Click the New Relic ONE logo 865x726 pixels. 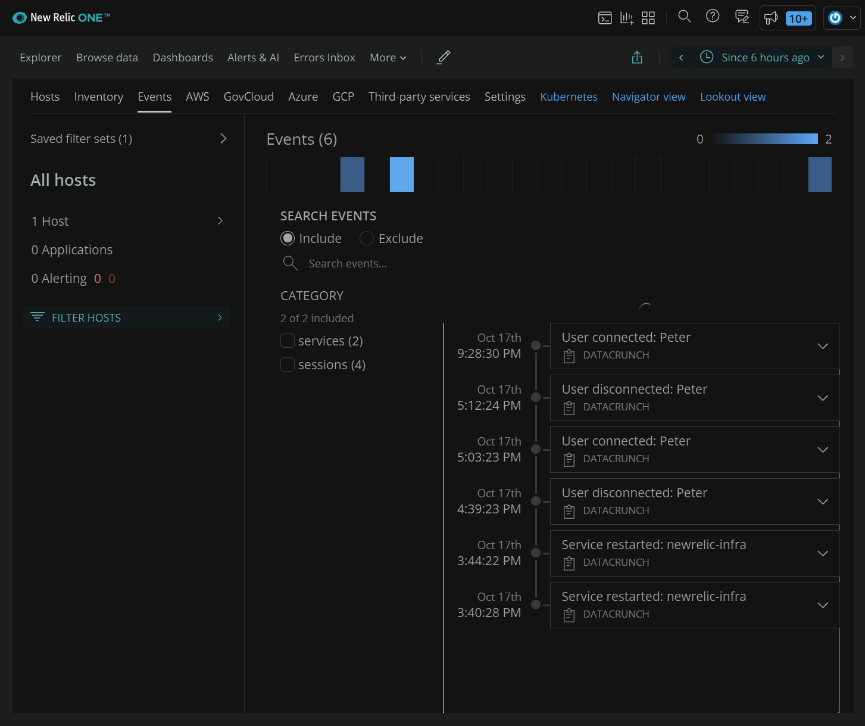(x=61, y=18)
